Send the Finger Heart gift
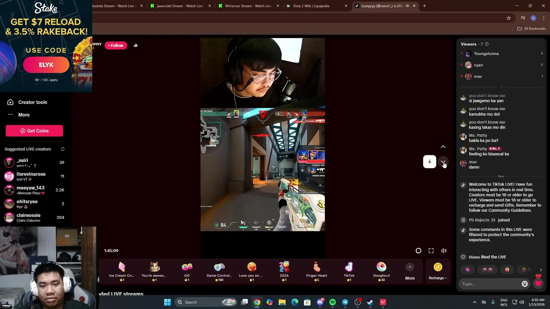The height and width of the screenshot is (309, 550). [x=317, y=272]
